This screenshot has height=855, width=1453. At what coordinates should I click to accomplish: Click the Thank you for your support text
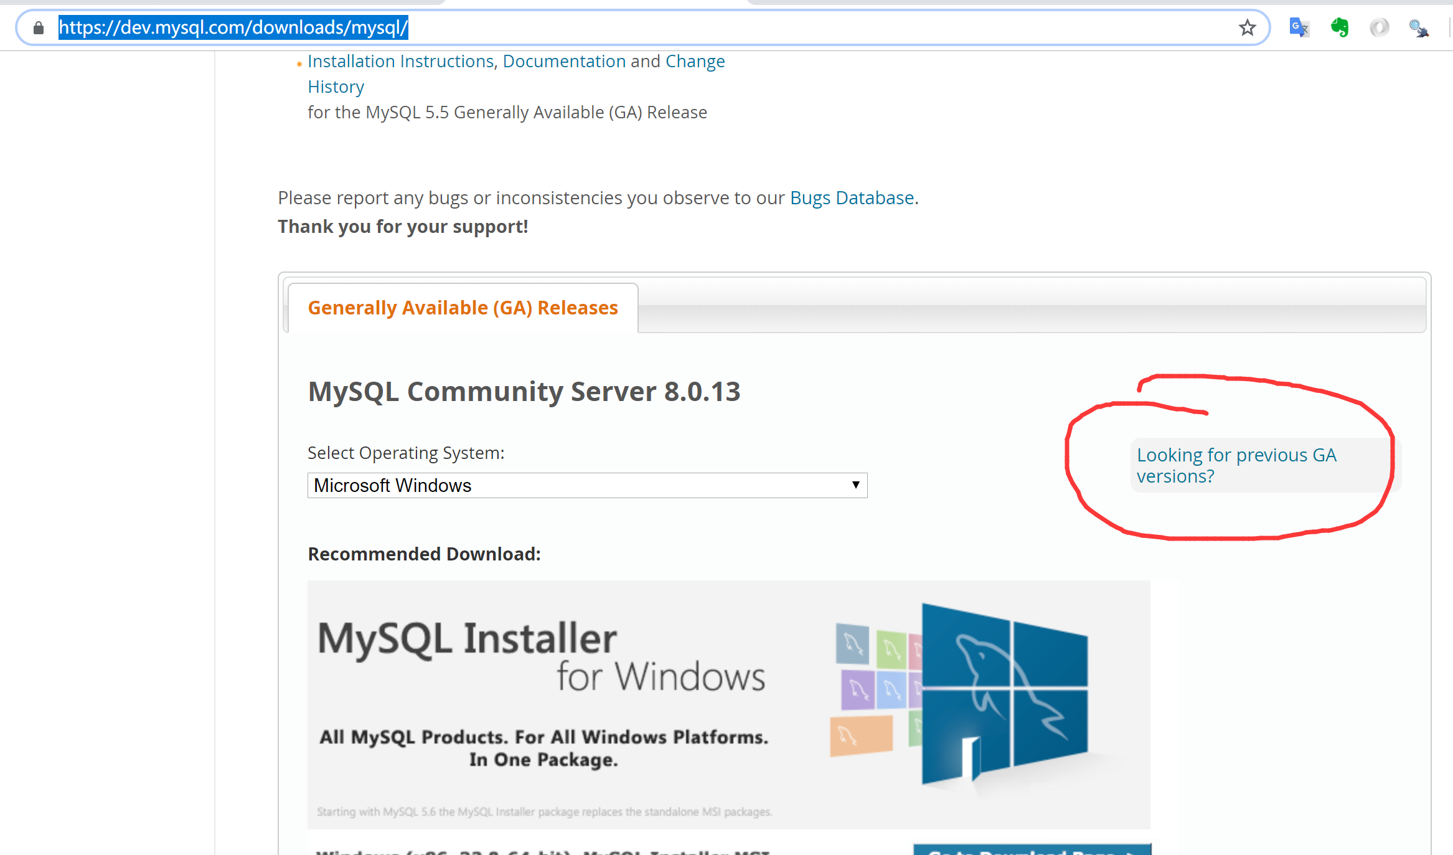coord(403,227)
